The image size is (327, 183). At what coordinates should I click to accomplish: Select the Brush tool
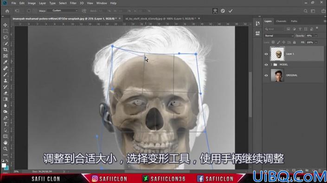(6, 74)
